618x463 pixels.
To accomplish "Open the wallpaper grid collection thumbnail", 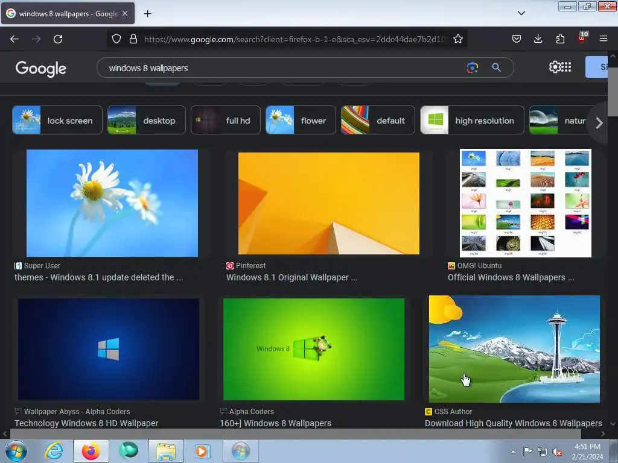I will (x=526, y=203).
